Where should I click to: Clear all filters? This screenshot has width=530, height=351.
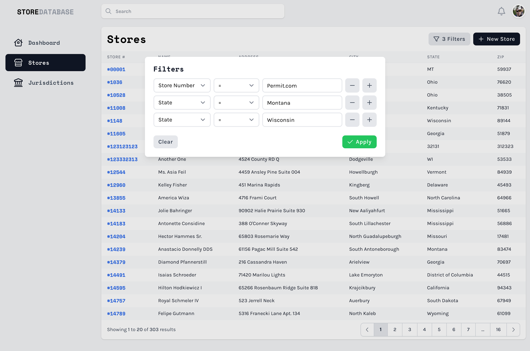click(x=166, y=142)
